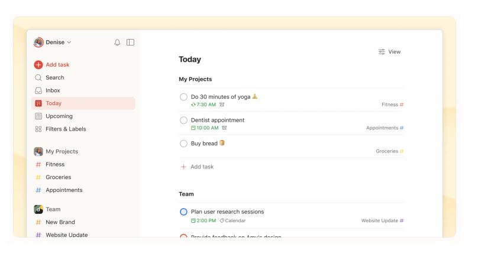Click the reminder alarm icon next to 7:30 AM
Viewport: 478px width, 257px height.
tap(222, 105)
